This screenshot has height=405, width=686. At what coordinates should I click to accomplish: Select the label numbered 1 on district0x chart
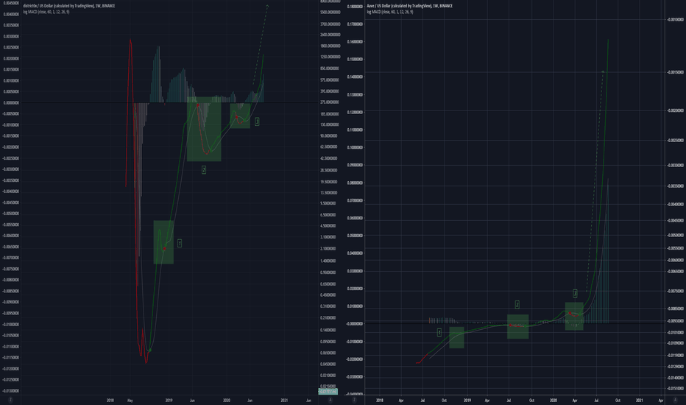180,243
